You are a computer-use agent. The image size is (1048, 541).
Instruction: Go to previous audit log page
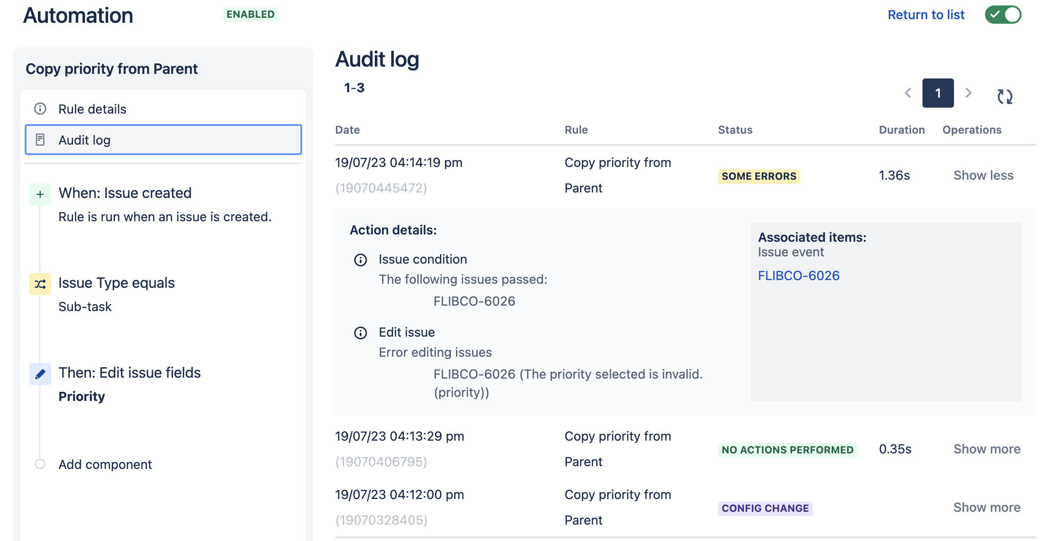click(x=908, y=93)
